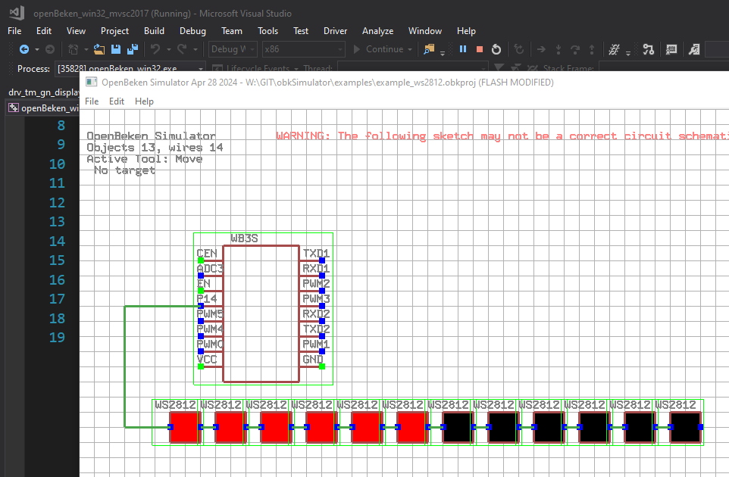Stop debugging with red square icon
Screen dimensions: 729x477
480,49
